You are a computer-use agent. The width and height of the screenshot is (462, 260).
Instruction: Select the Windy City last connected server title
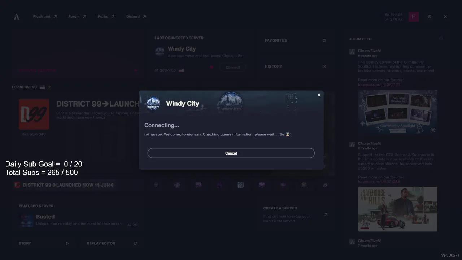tap(182, 49)
